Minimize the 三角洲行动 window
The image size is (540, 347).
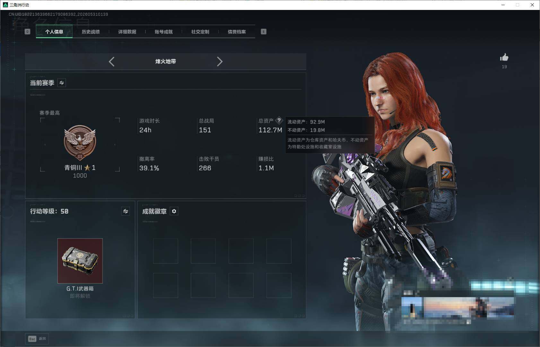(x=503, y=5)
